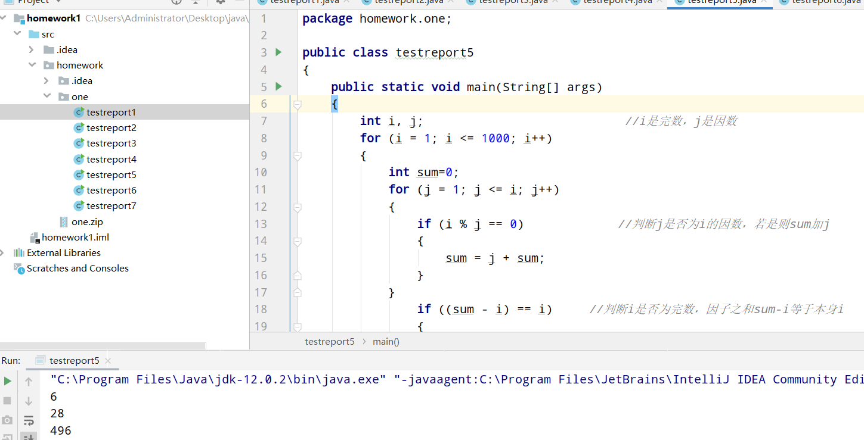The height and width of the screenshot is (440, 864).
Task: Click the project path text beside homework1
Action: coord(166,18)
